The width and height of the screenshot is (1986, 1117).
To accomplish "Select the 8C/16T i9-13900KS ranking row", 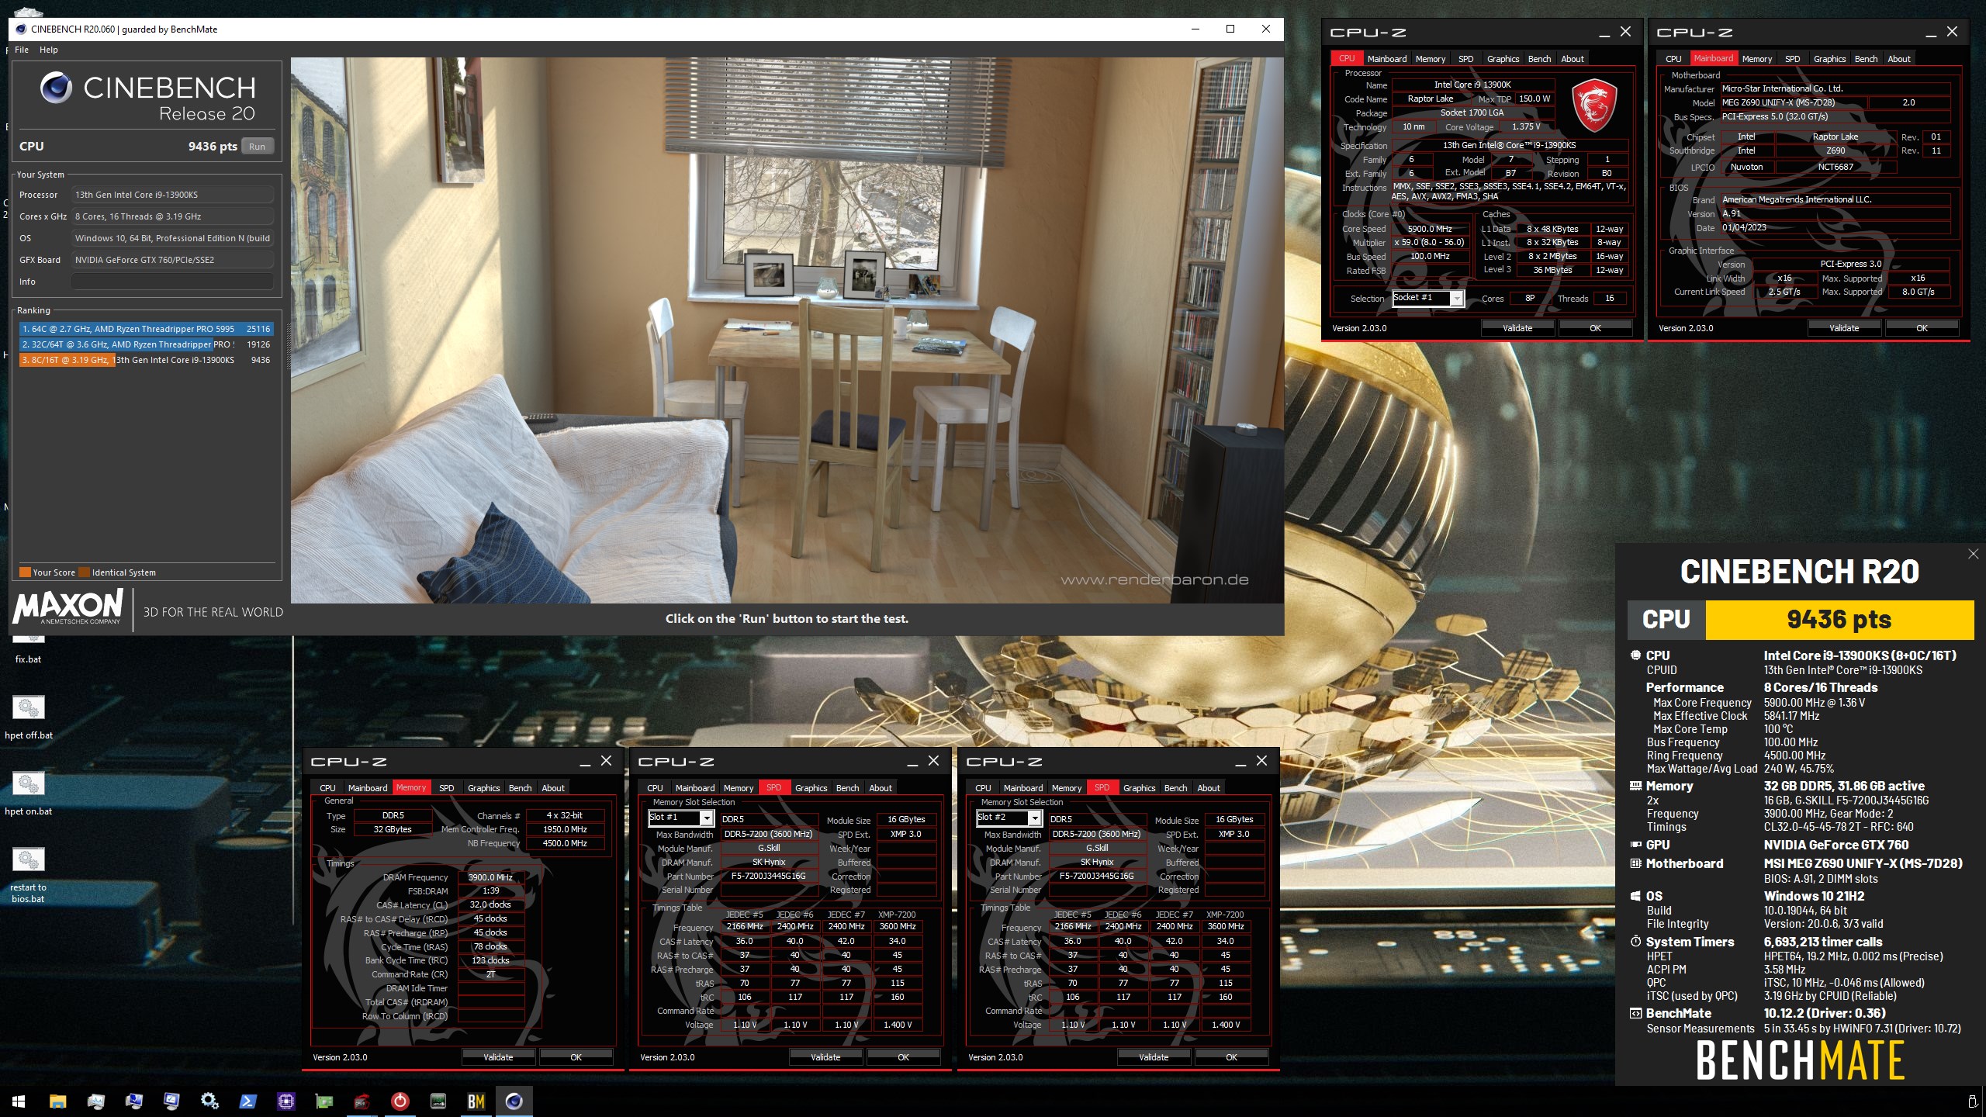I will coord(146,360).
